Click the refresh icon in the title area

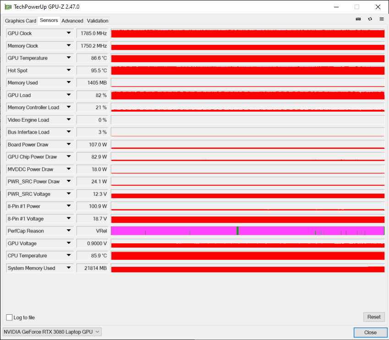tap(370, 19)
